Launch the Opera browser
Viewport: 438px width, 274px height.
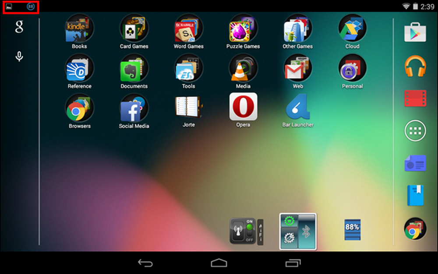[x=243, y=107]
